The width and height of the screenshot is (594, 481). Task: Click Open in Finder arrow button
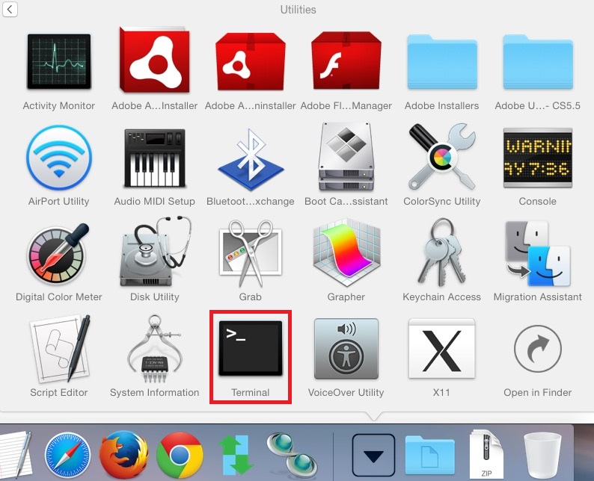pyautogui.click(x=538, y=349)
